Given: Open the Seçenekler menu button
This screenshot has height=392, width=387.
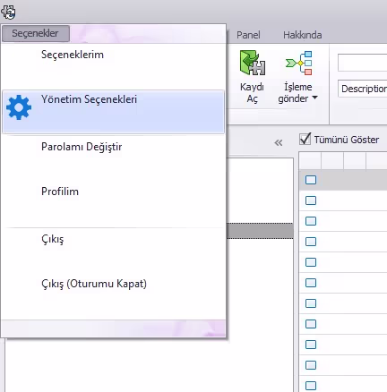Looking at the screenshot, I should click(x=36, y=33).
